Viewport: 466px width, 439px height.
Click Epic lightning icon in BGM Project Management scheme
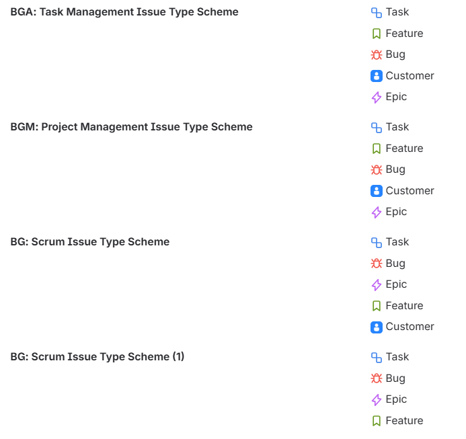pos(377,212)
